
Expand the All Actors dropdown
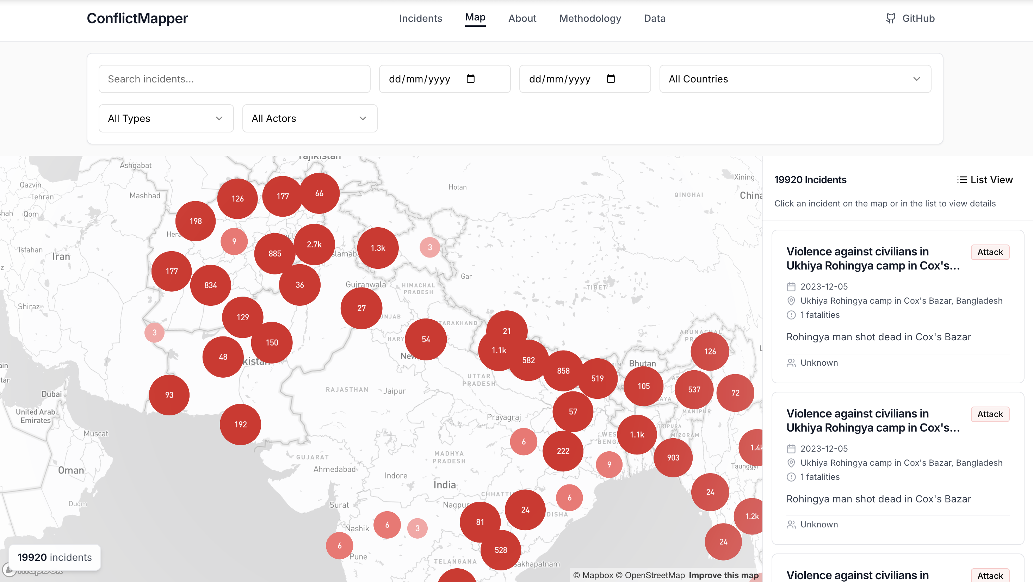pos(310,118)
